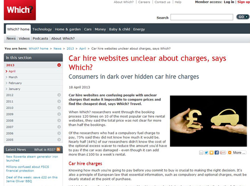
Task: Open the Help link
Action: click(x=178, y=2)
